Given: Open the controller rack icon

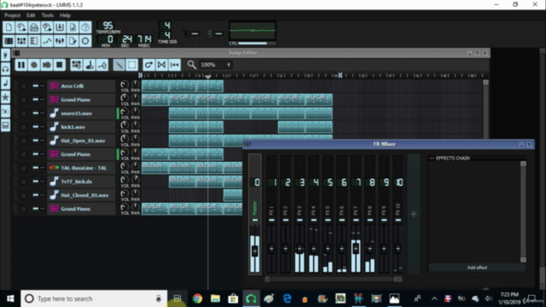Looking at the screenshot, I should point(85,41).
